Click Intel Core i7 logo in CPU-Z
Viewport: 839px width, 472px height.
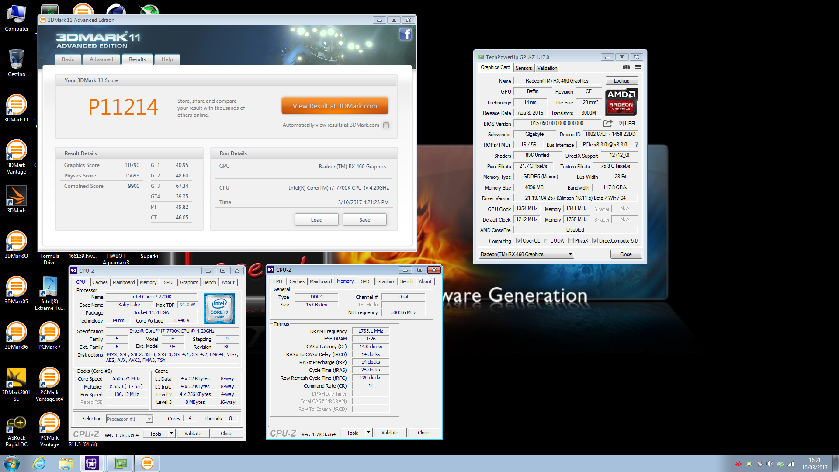point(219,309)
